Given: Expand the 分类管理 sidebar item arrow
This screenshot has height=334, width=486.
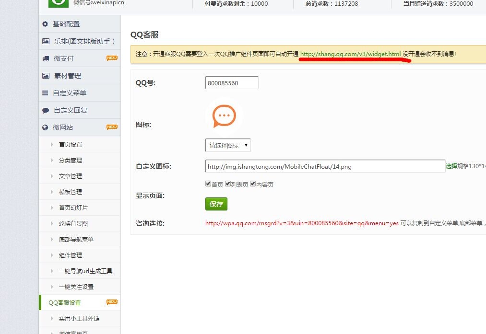Looking at the screenshot, I should [x=52, y=160].
